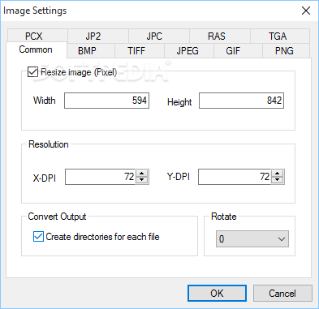
Task: Switch to the TGA tab
Action: 280,36
